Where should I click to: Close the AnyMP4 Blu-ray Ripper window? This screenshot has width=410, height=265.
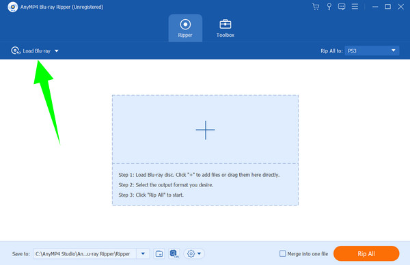(400, 7)
